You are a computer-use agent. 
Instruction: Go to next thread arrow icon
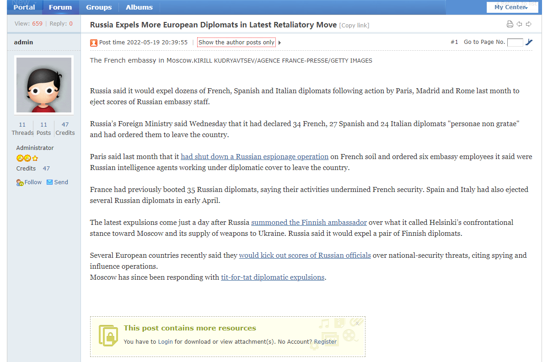pos(529,24)
